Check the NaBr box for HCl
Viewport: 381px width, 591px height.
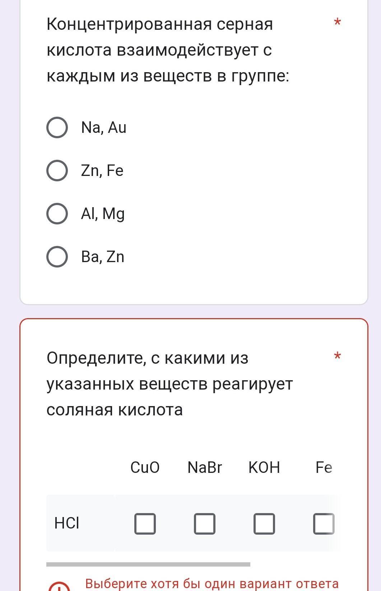[x=205, y=524]
